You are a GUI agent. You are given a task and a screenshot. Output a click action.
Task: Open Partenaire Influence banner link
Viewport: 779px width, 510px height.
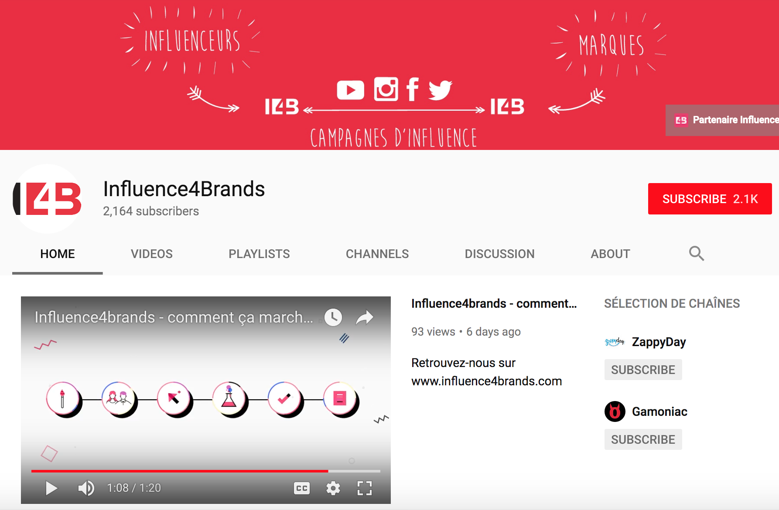tap(722, 120)
